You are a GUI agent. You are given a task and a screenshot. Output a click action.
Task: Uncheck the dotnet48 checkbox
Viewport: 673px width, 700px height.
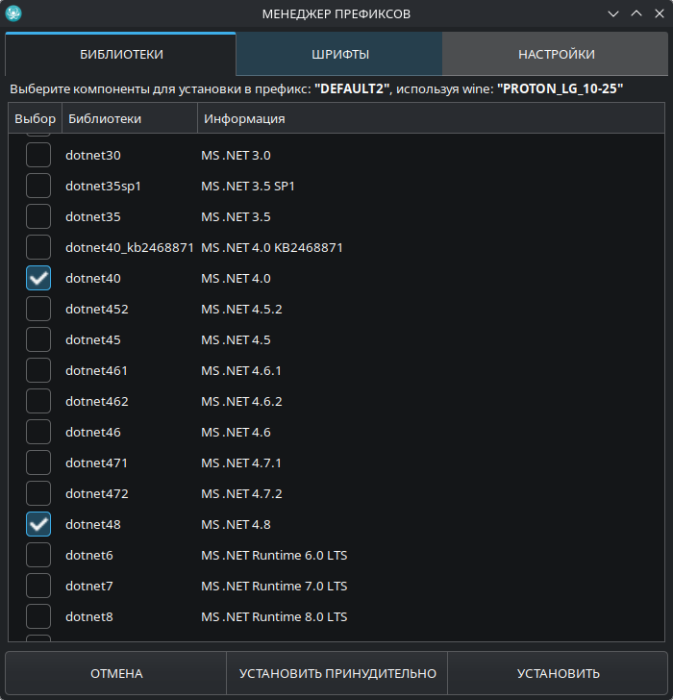click(38, 524)
